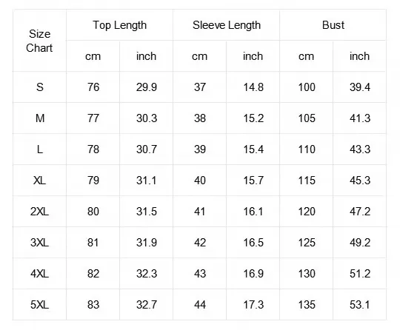The image size is (400, 330).
Task: Click the L size row label
Action: [x=39, y=149]
